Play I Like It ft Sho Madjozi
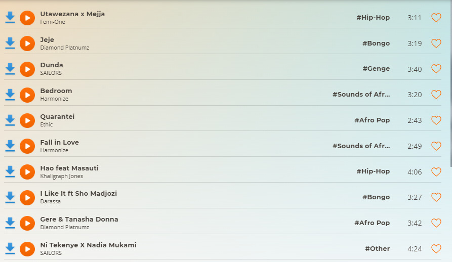This screenshot has height=262, width=452. click(x=27, y=197)
